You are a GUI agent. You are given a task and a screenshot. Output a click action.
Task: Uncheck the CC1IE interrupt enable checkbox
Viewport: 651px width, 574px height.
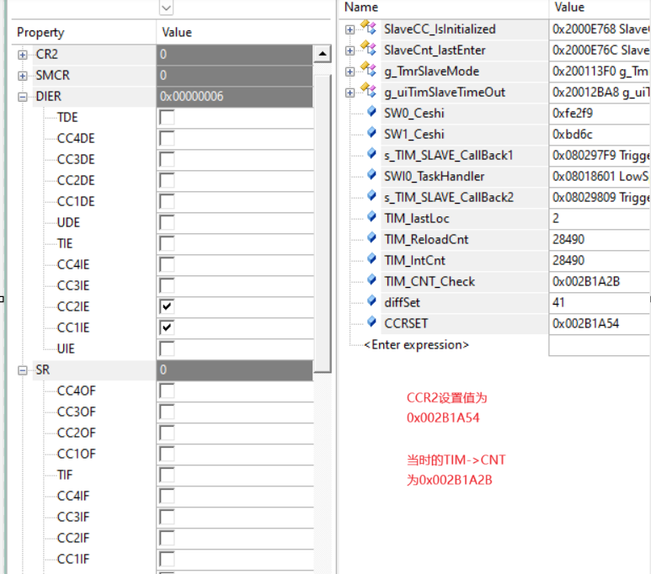click(167, 328)
